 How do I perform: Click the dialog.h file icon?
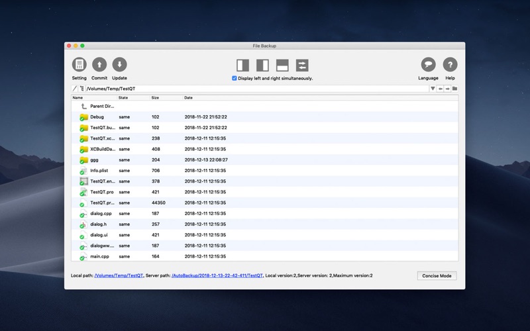[83, 224]
